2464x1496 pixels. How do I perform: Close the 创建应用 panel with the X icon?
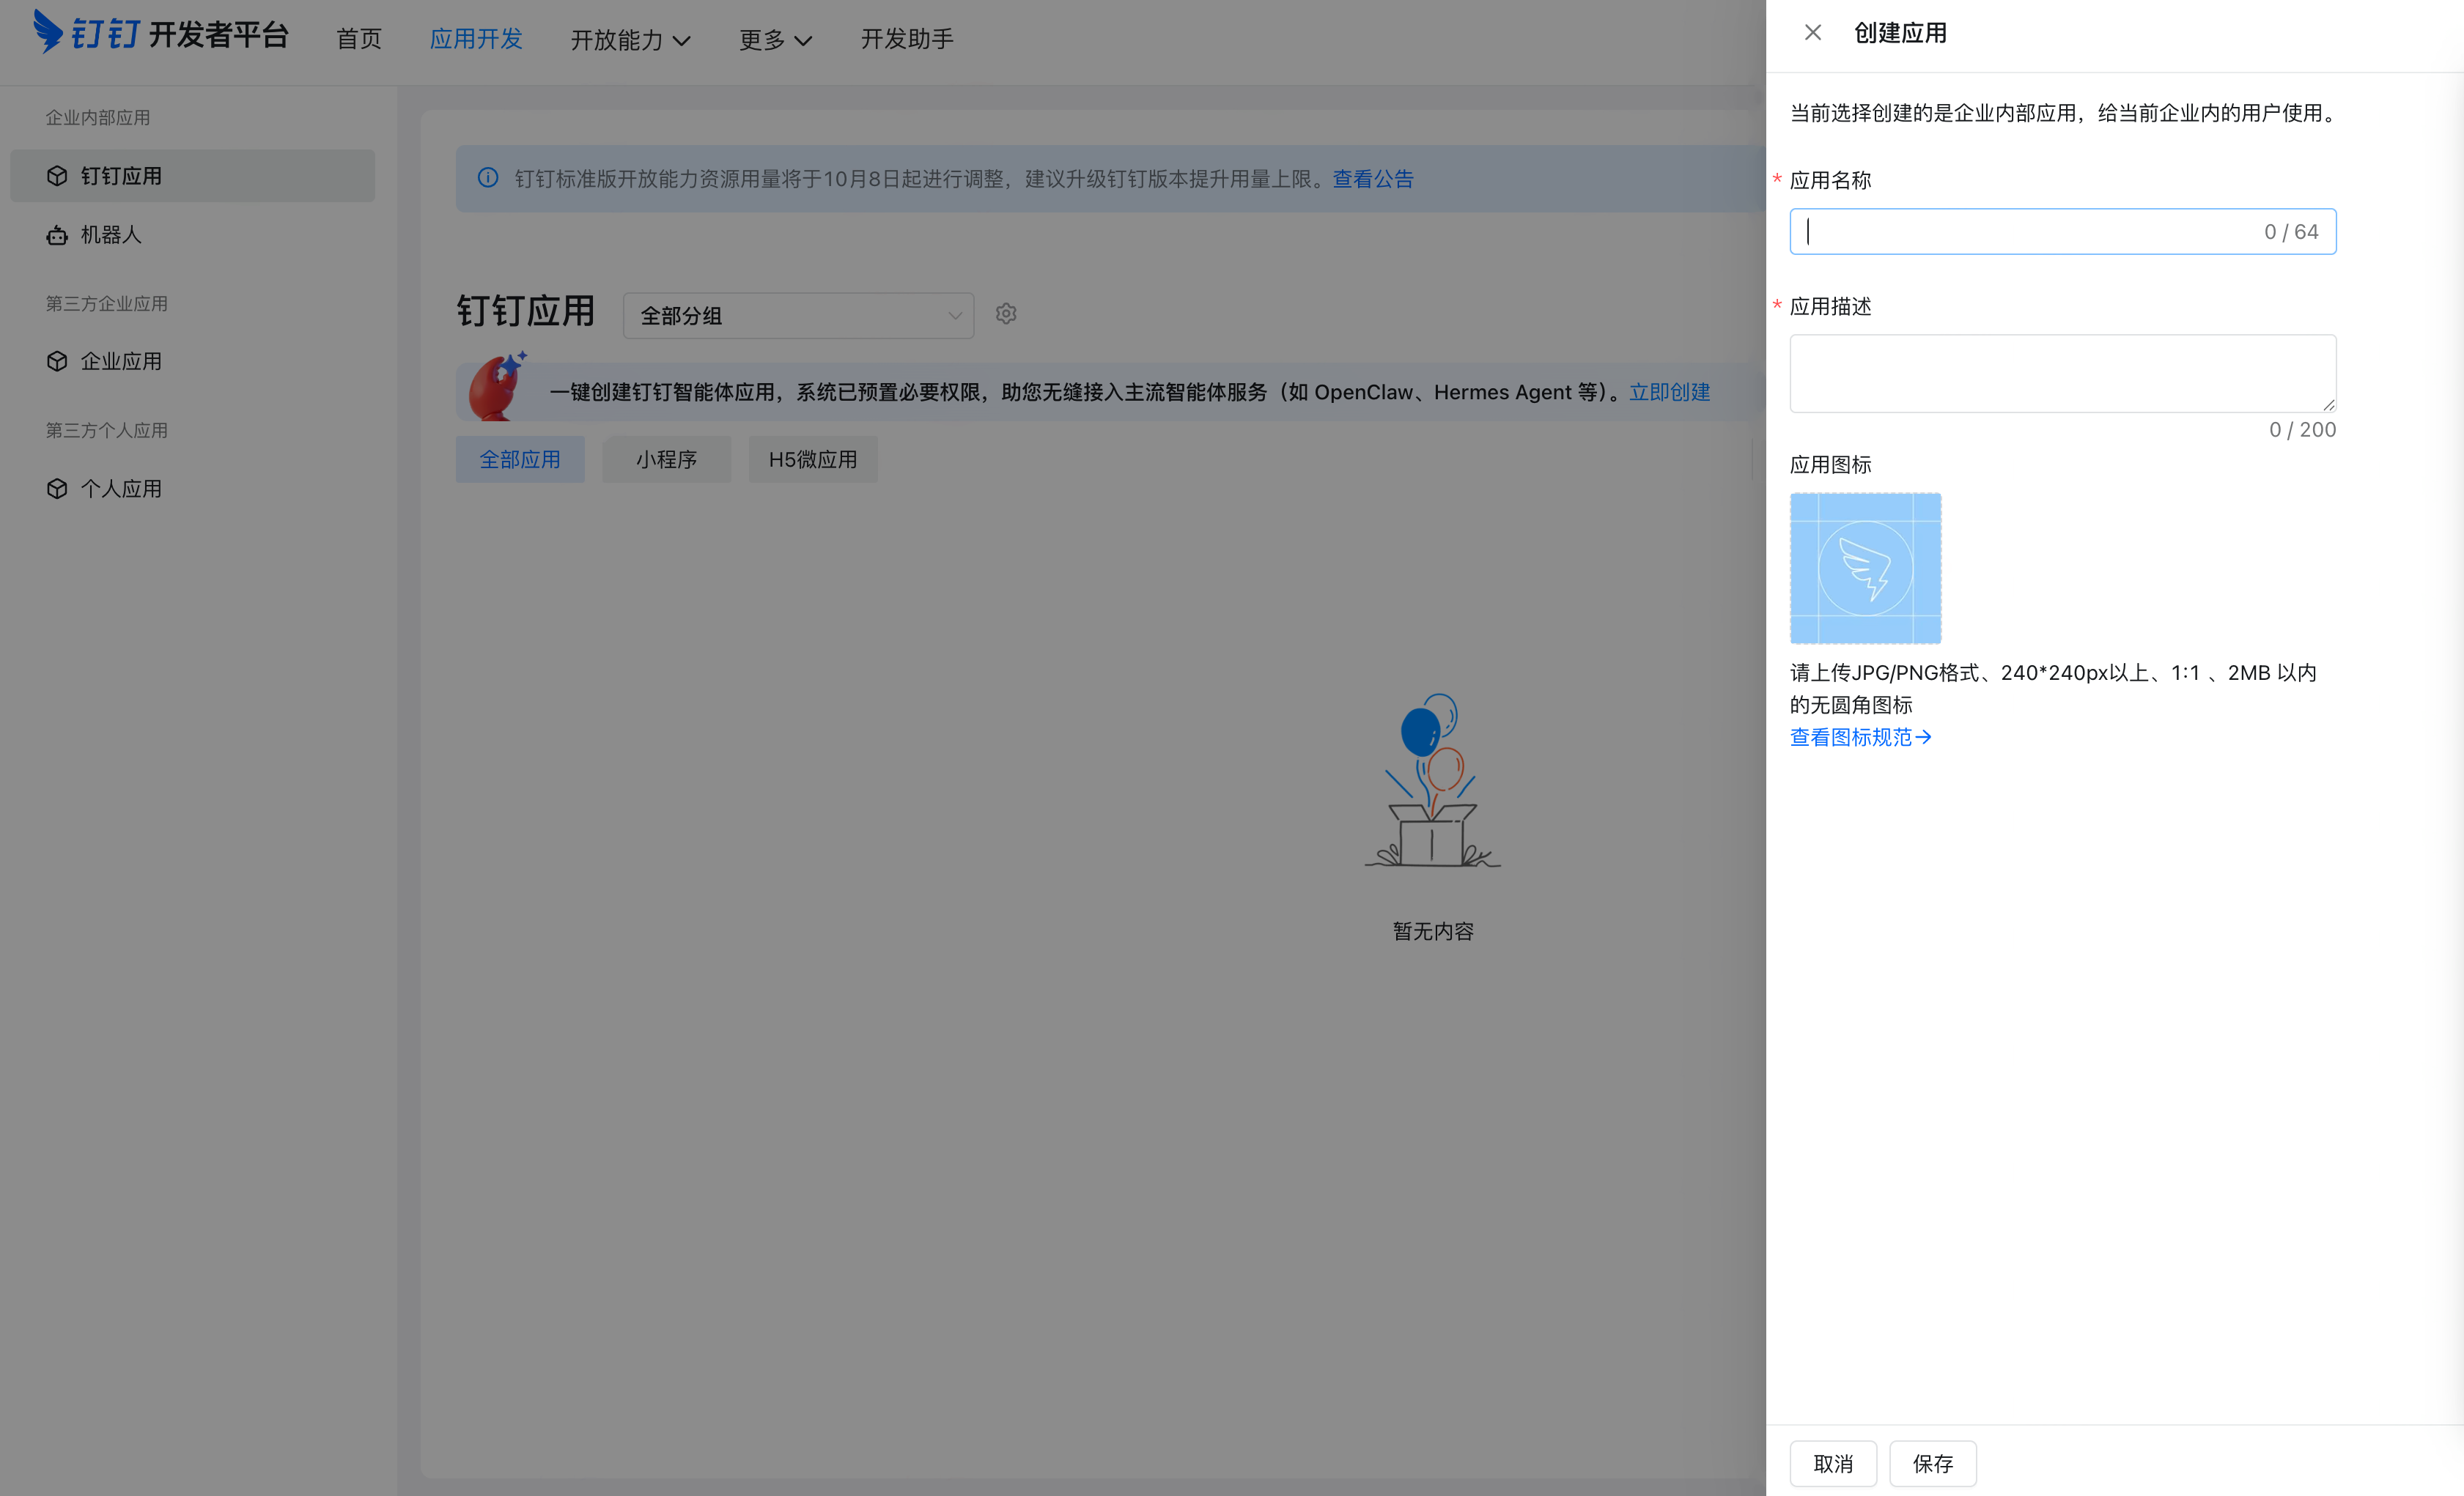(x=1812, y=33)
